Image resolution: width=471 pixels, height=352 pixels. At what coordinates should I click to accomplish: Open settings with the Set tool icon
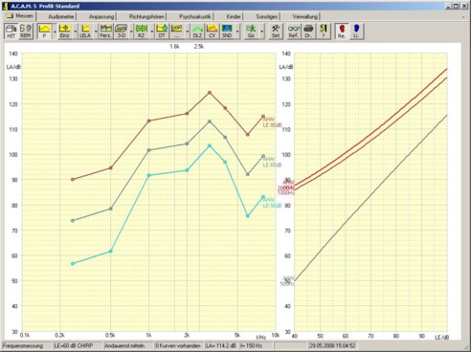tap(276, 32)
